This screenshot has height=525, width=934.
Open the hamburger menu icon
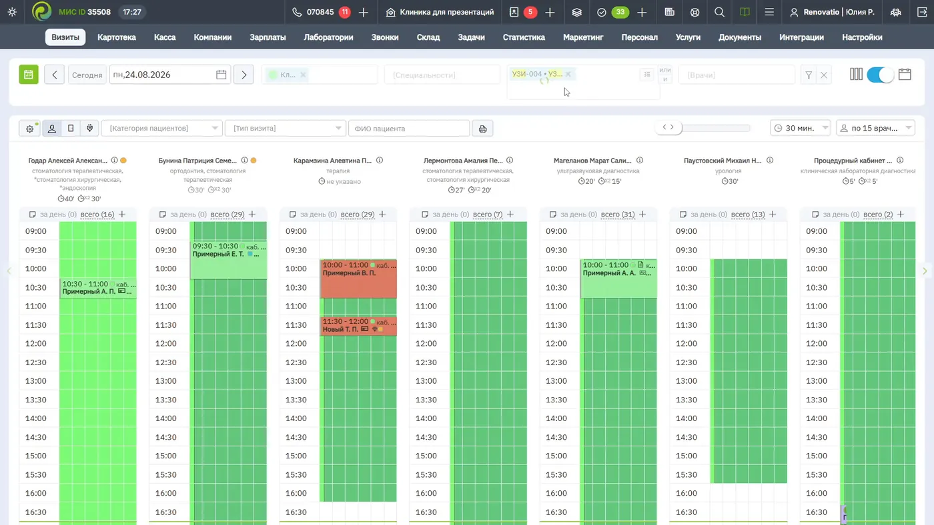click(769, 12)
